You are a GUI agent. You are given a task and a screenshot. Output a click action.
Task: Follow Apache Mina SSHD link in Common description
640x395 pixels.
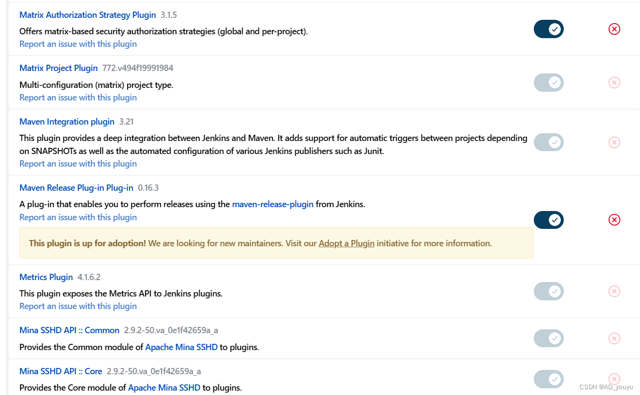click(x=181, y=347)
